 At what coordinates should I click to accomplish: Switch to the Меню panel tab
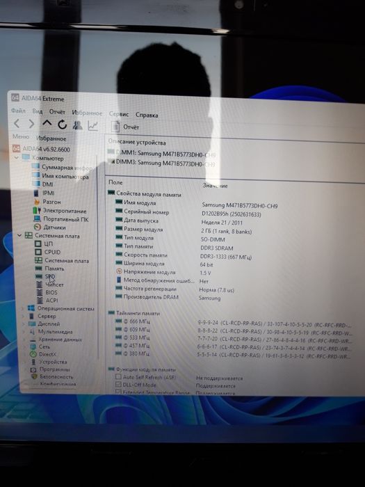(x=21, y=136)
